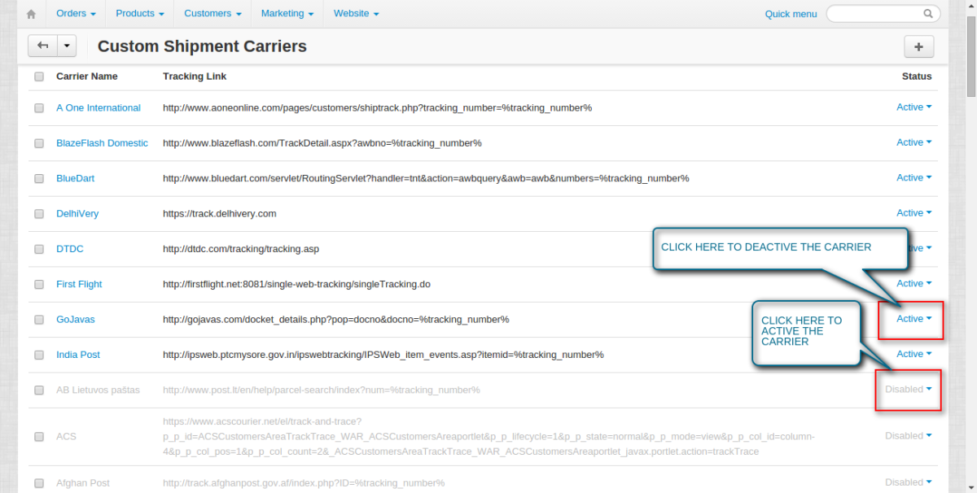This screenshot has width=977, height=493.
Task: Click the Status column header
Action: click(x=917, y=76)
